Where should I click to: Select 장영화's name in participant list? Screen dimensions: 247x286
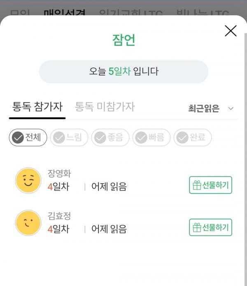[59, 174]
